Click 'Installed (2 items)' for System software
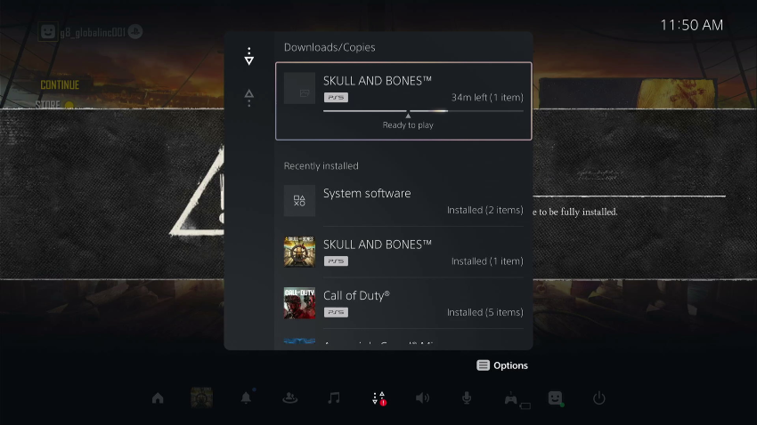 click(484, 210)
